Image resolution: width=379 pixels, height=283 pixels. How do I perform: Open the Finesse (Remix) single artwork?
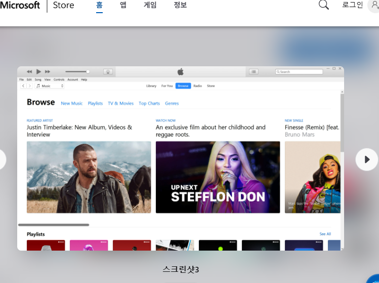(x=313, y=177)
